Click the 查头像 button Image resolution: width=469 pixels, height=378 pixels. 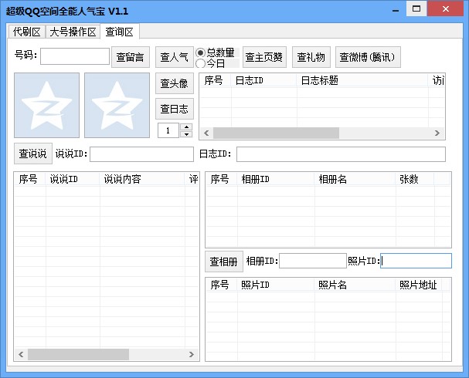pos(175,83)
